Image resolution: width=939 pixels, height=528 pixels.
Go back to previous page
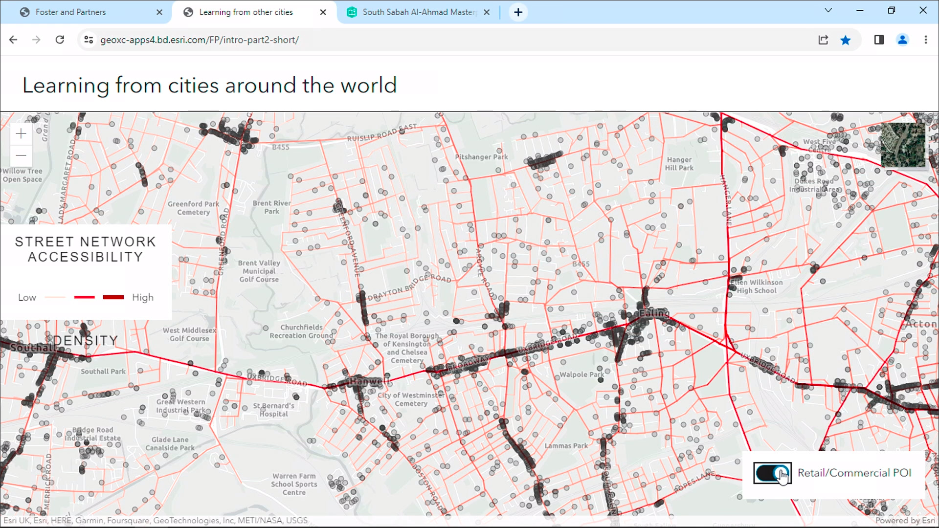pyautogui.click(x=13, y=40)
